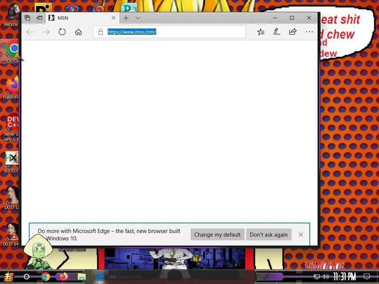
Task: Launch Firefox from the taskbar
Action: [64, 277]
